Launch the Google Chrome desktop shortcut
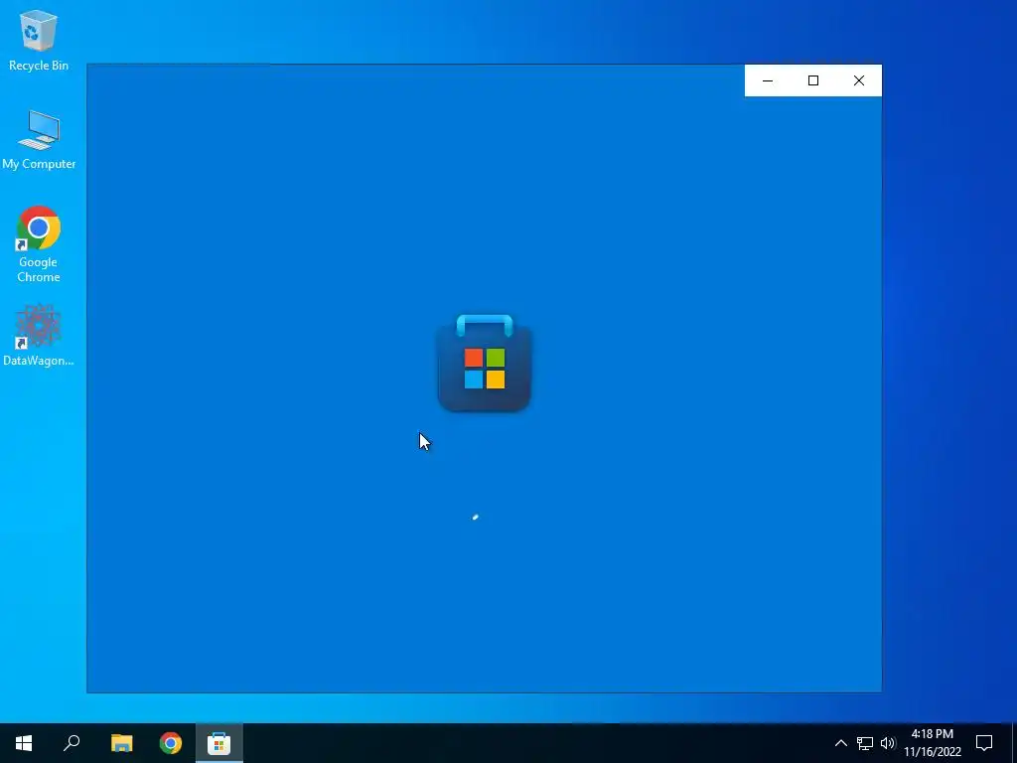The image size is (1017, 763). tap(39, 244)
